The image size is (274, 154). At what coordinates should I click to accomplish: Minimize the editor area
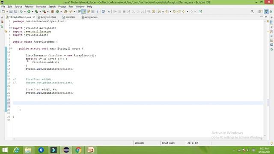click(x=262, y=16)
